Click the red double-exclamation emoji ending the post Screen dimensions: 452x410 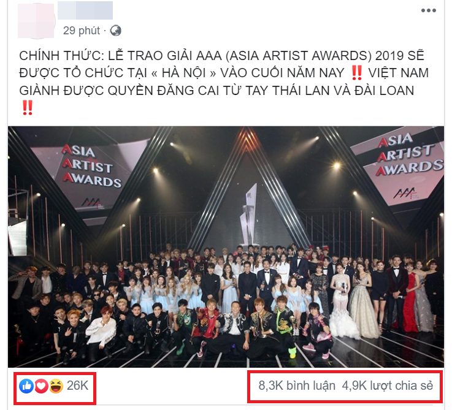pos(28,108)
